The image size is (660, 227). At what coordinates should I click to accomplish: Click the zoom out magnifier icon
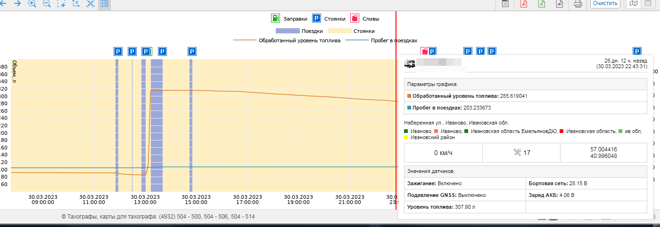pyautogui.click(x=47, y=4)
